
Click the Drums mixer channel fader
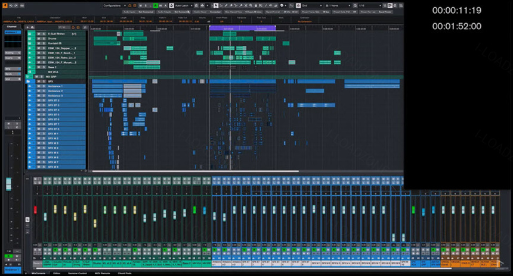click(95, 223)
